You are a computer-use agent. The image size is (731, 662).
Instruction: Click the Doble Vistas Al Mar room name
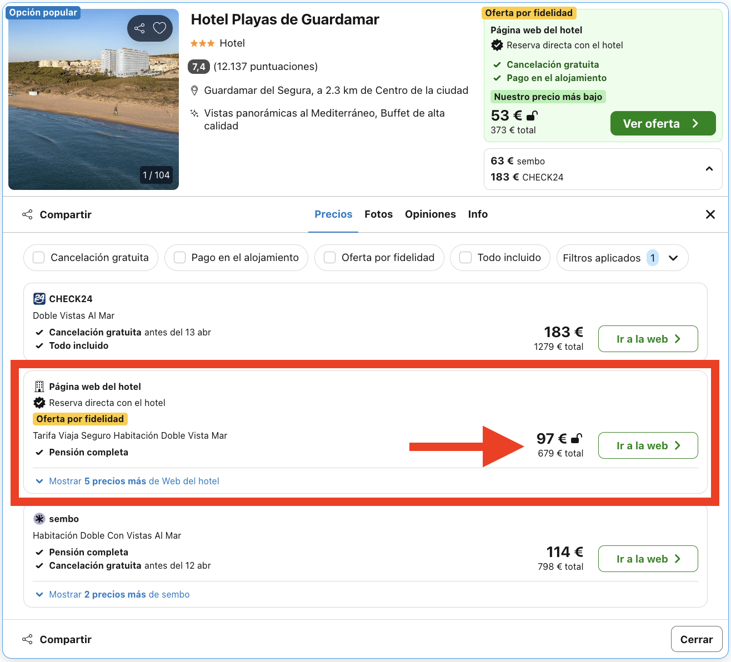(x=74, y=315)
